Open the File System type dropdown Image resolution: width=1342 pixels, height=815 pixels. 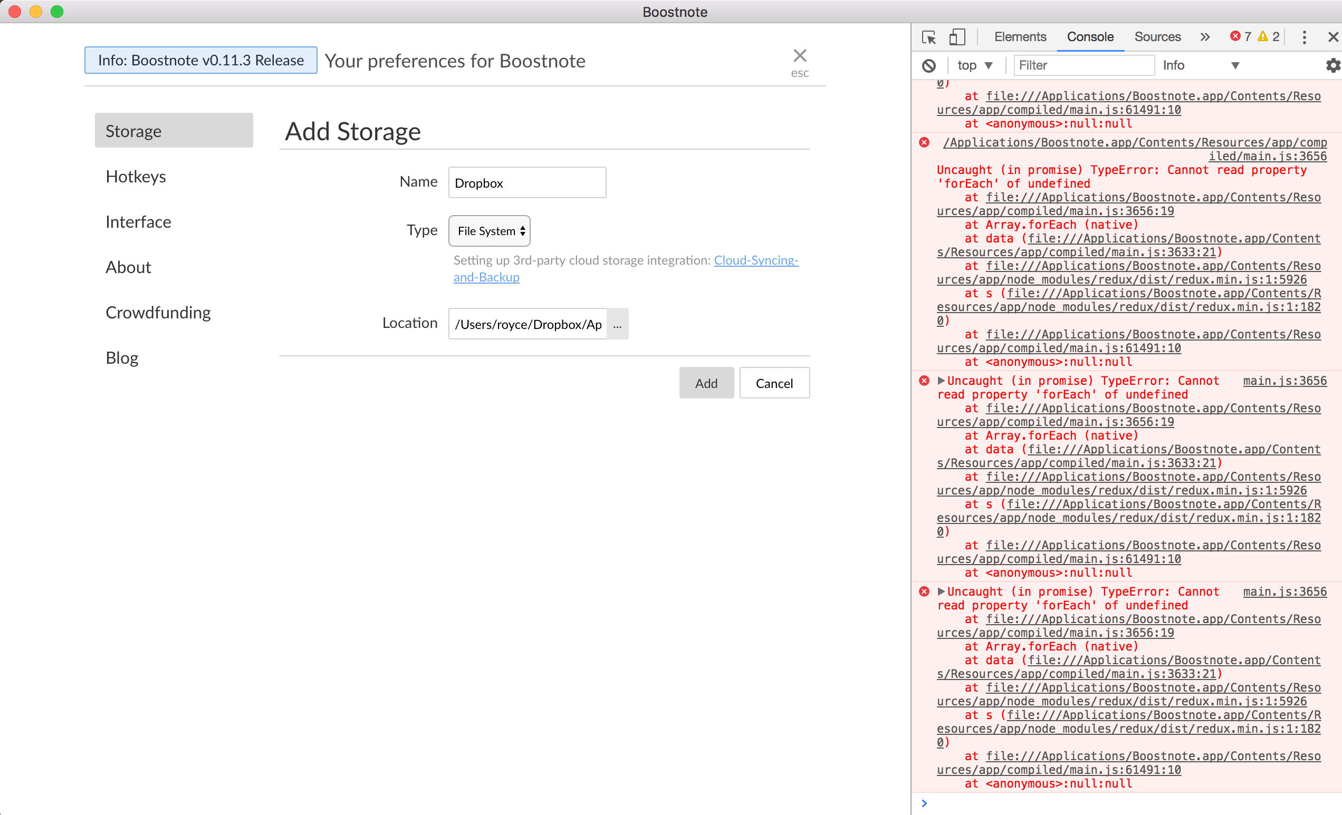(488, 231)
